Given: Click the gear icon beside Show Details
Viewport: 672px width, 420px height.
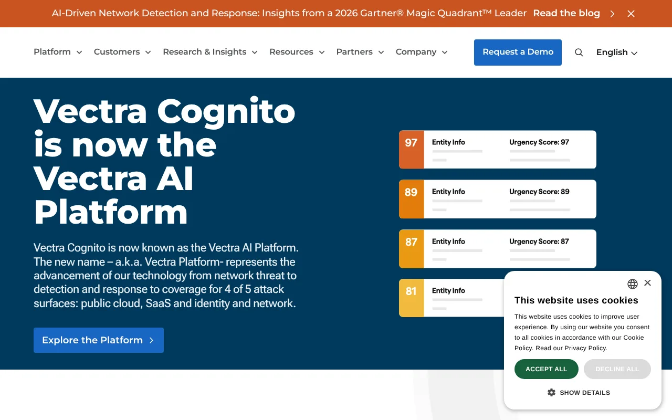Looking at the screenshot, I should click(551, 392).
